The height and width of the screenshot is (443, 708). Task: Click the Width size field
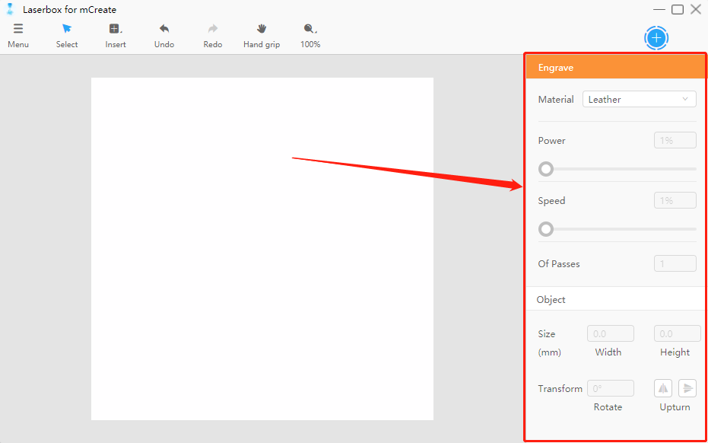click(611, 333)
